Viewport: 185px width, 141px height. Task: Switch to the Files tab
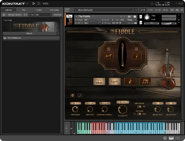pyautogui.click(x=24, y=10)
